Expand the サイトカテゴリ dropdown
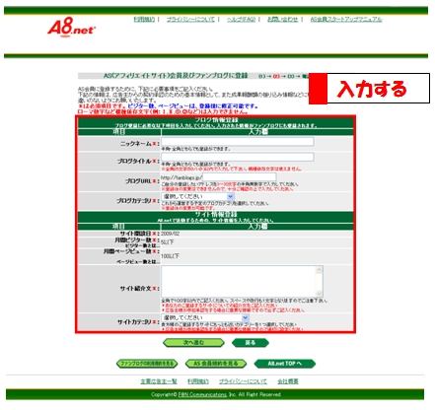The height and width of the screenshot is (410, 435). [x=205, y=317]
